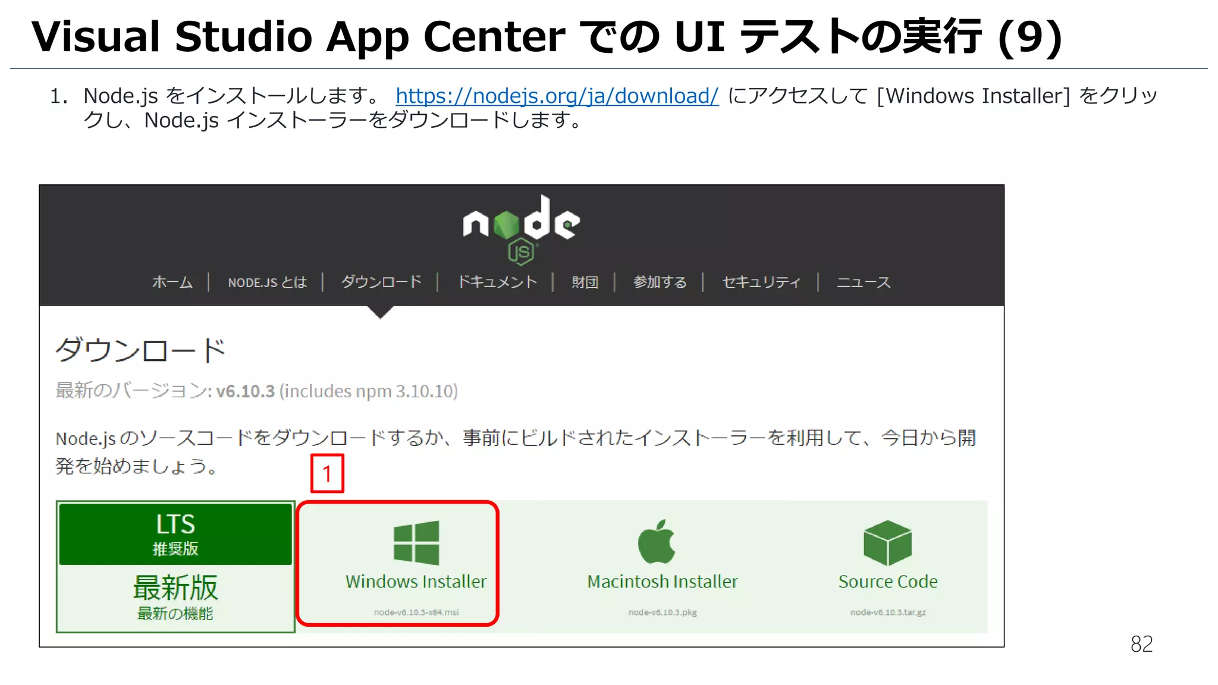Open the Source Code download link
Viewport: 1218px width, 685px height.
(888, 582)
